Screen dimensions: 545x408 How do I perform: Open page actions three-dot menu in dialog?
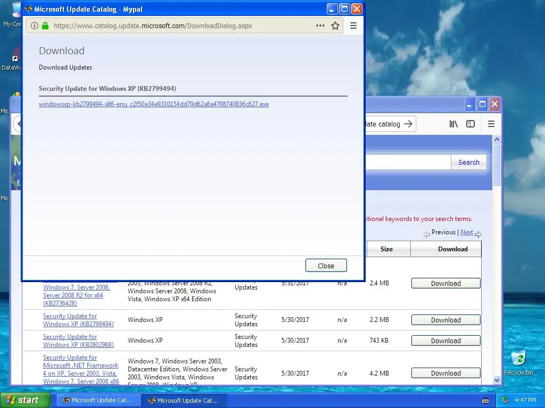[x=320, y=25]
